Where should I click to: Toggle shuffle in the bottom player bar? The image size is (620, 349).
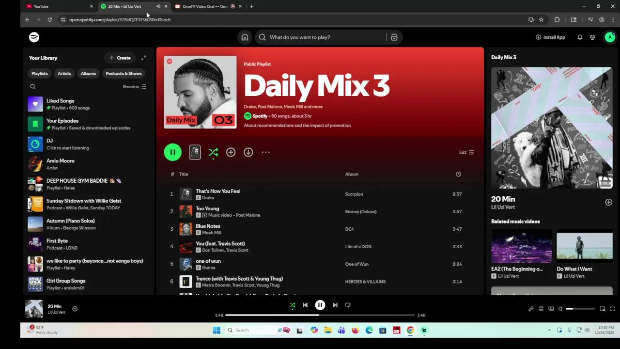pyautogui.click(x=293, y=305)
